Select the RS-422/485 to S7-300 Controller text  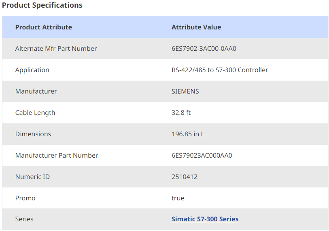click(220, 70)
